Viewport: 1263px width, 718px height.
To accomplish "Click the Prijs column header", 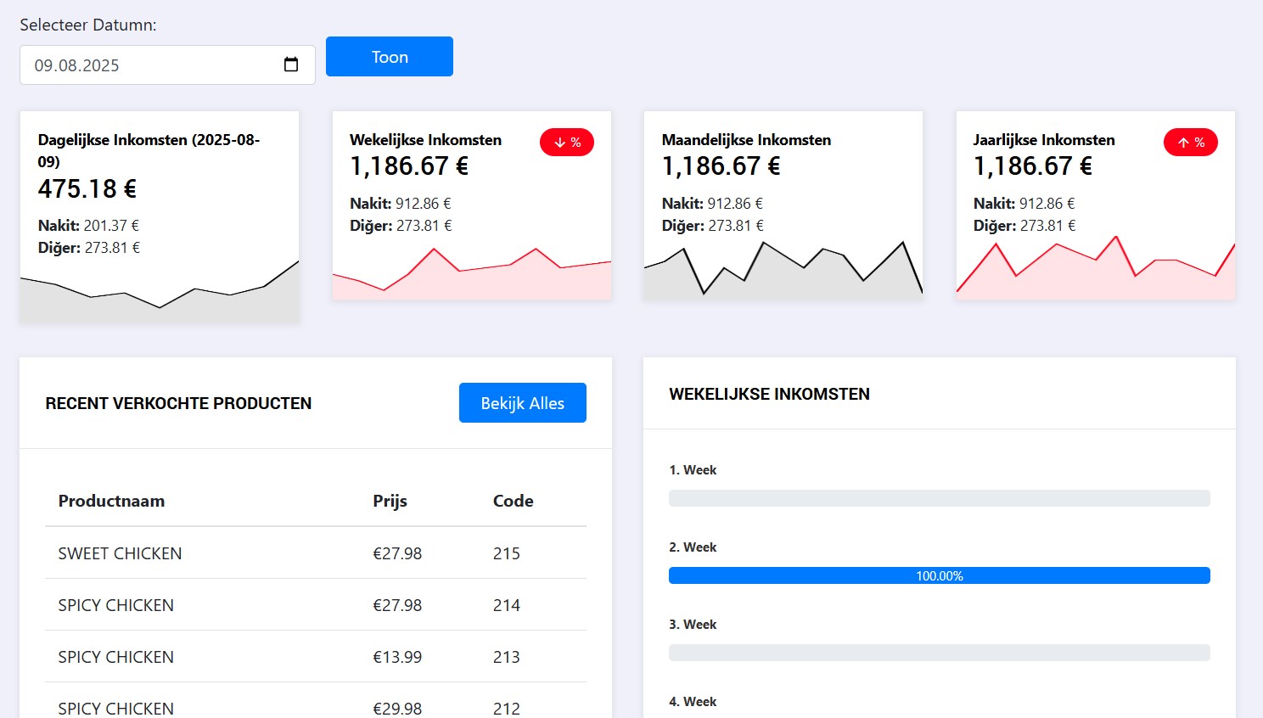I will coord(390,501).
